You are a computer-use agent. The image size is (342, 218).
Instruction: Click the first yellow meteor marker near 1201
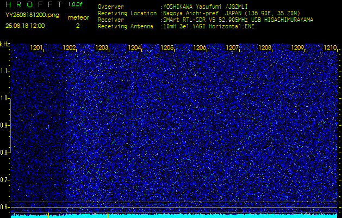click(x=48, y=215)
